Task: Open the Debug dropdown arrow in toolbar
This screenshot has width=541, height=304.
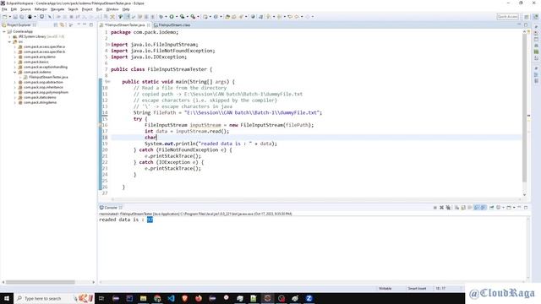Action: [166, 17]
